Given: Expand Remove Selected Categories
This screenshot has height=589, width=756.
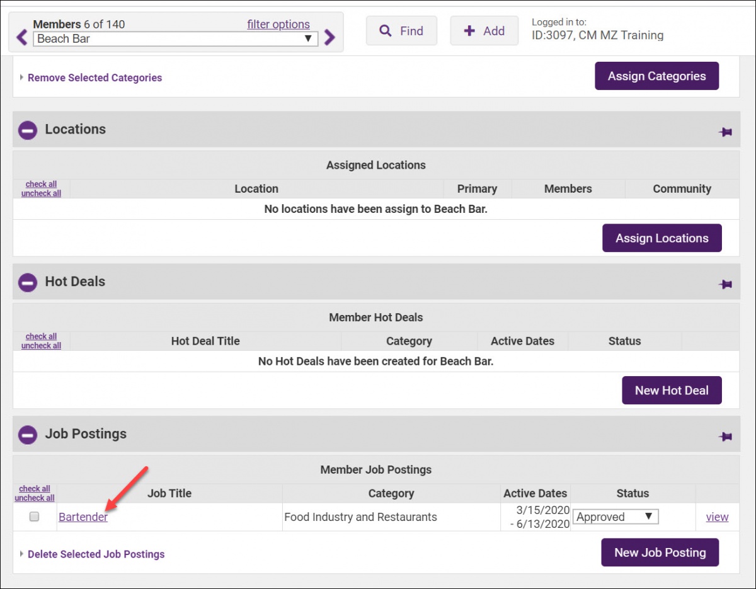Looking at the screenshot, I should (94, 78).
